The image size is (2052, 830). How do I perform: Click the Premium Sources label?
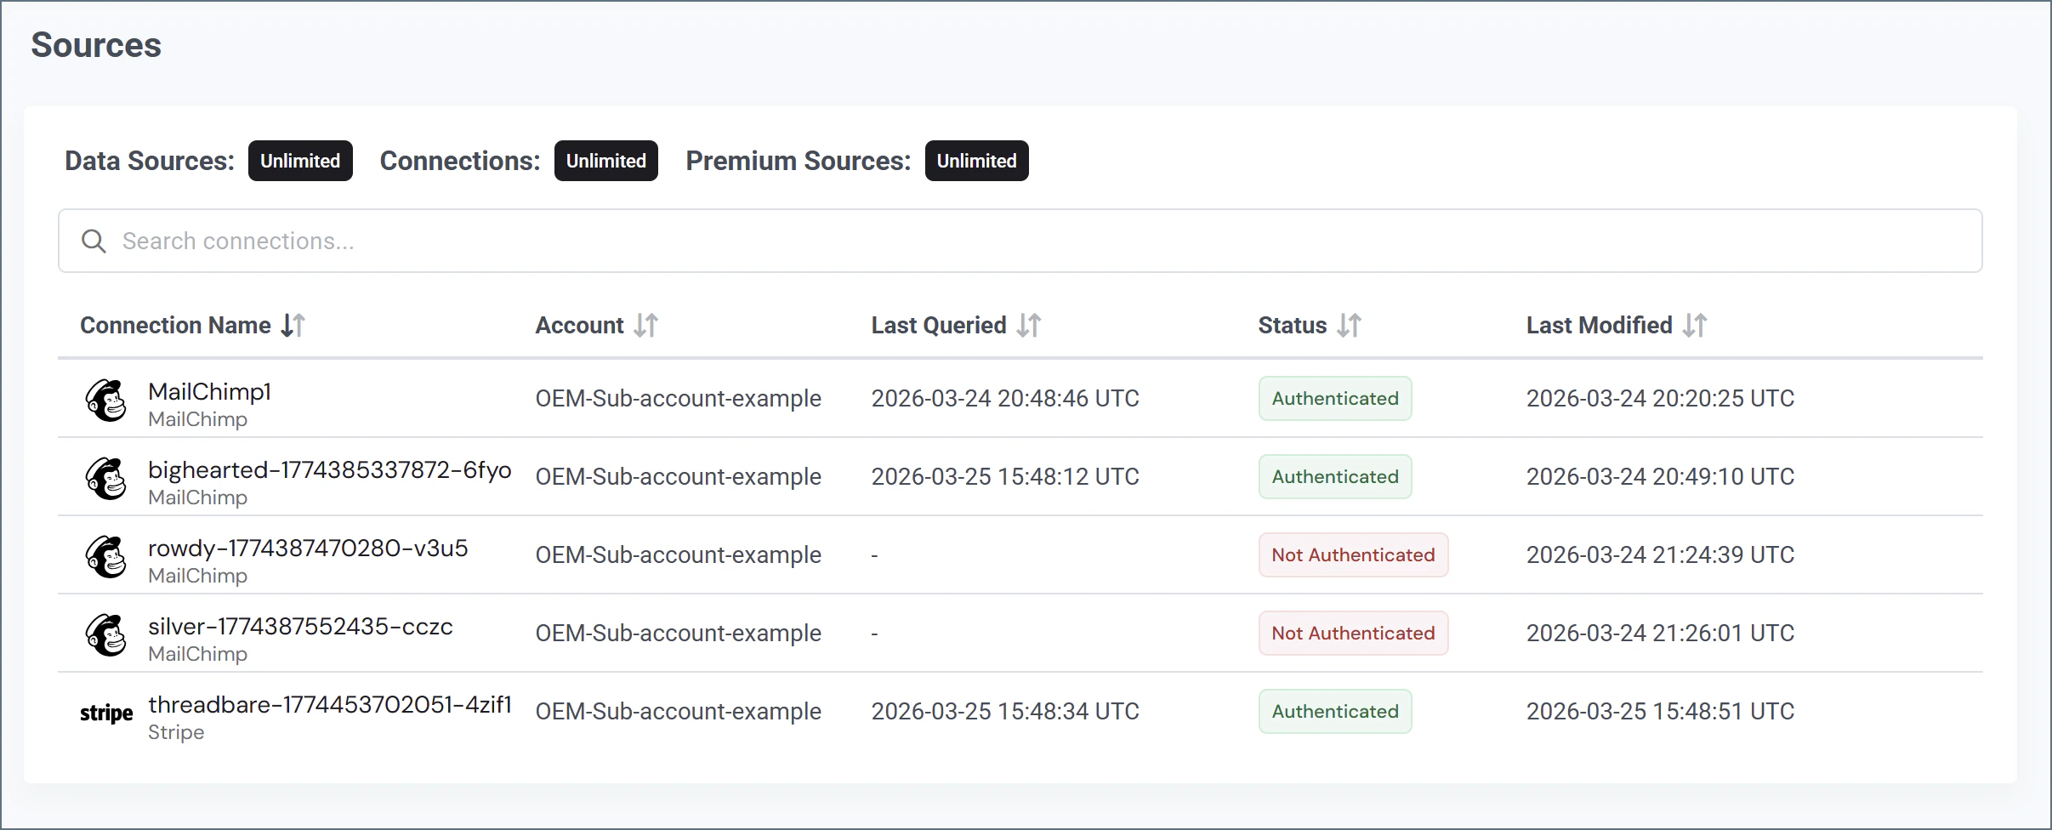tap(799, 161)
